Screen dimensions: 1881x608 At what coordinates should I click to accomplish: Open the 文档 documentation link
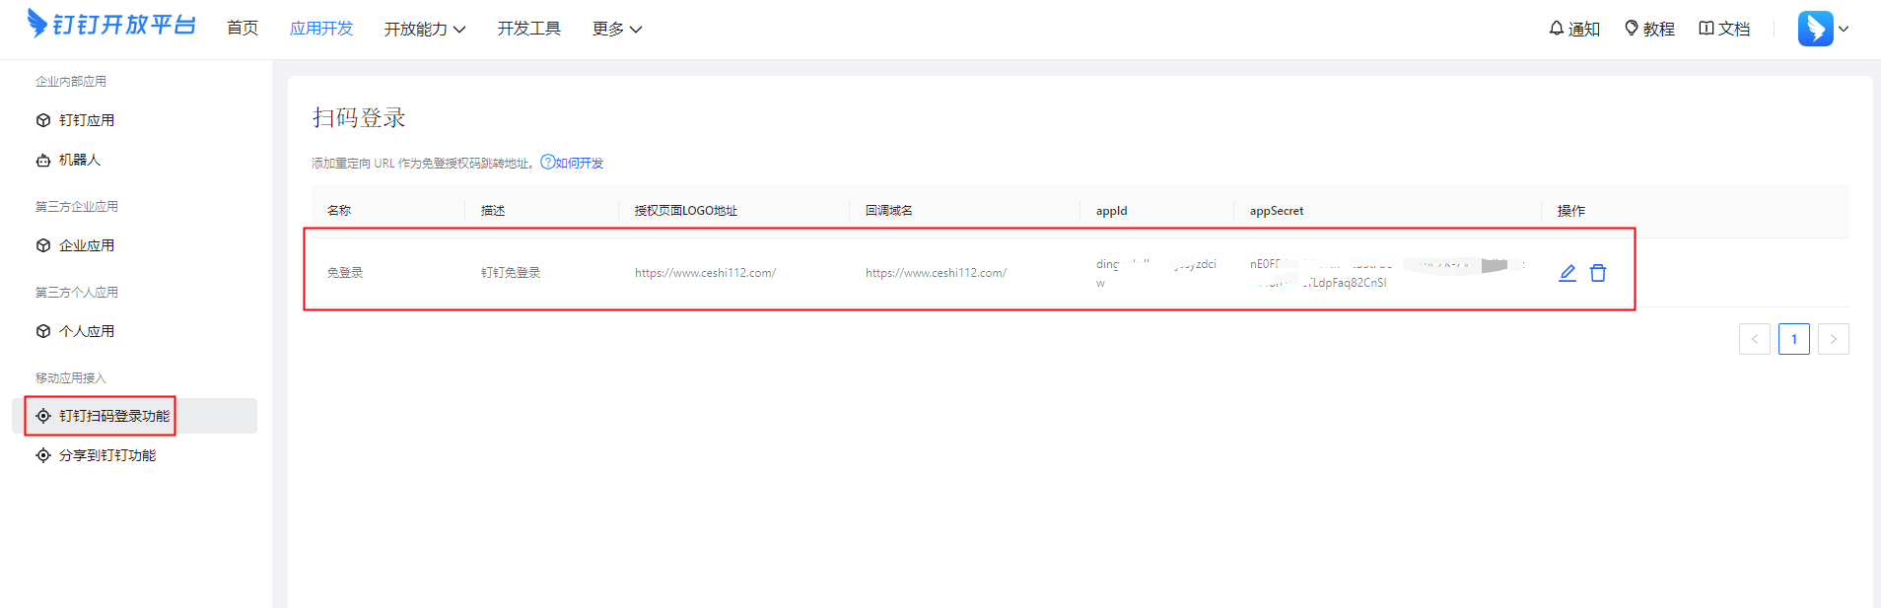1724,29
